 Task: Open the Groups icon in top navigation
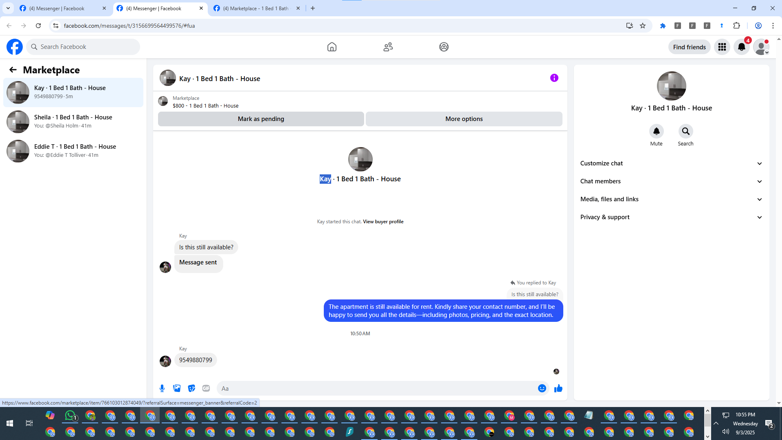[444, 47]
